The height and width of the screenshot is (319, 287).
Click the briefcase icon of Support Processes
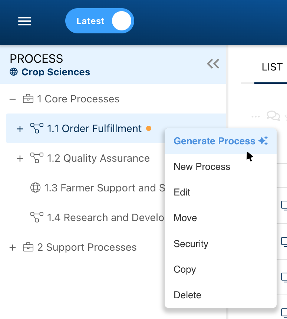[28, 247]
